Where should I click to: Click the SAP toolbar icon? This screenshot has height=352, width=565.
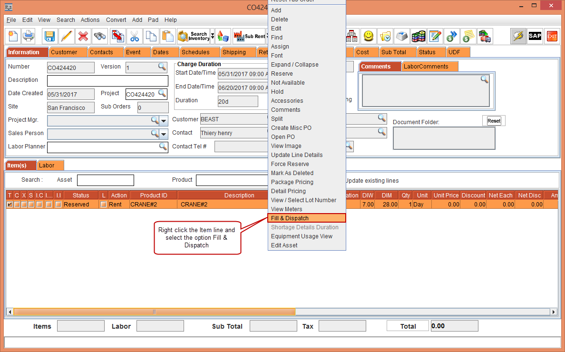point(535,36)
